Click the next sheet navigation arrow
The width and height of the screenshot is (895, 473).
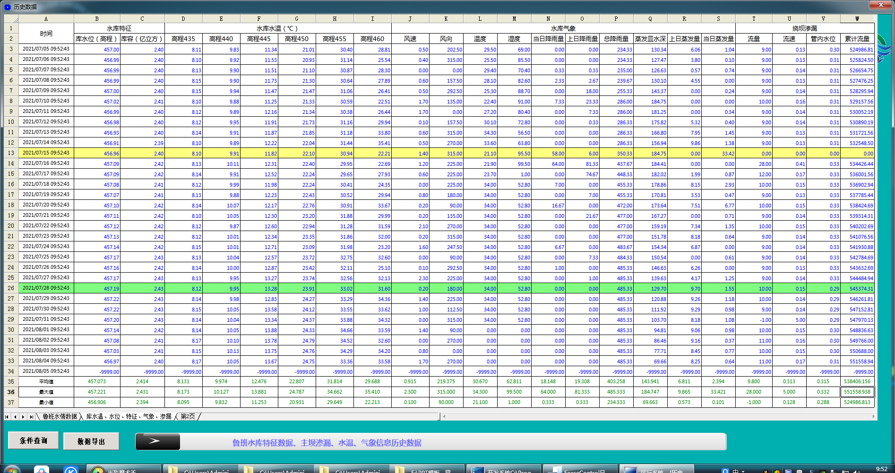pos(23,417)
